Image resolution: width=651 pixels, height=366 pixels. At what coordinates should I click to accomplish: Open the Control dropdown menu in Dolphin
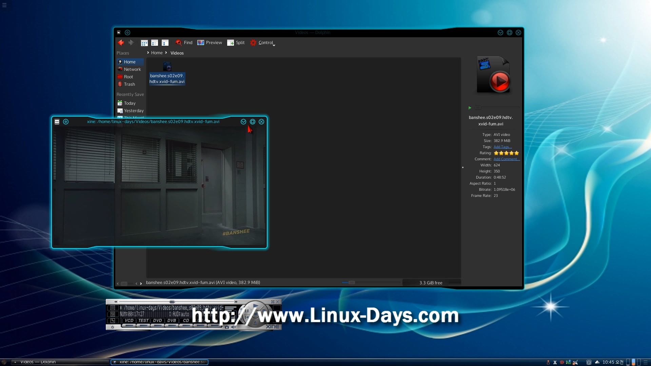(x=262, y=43)
